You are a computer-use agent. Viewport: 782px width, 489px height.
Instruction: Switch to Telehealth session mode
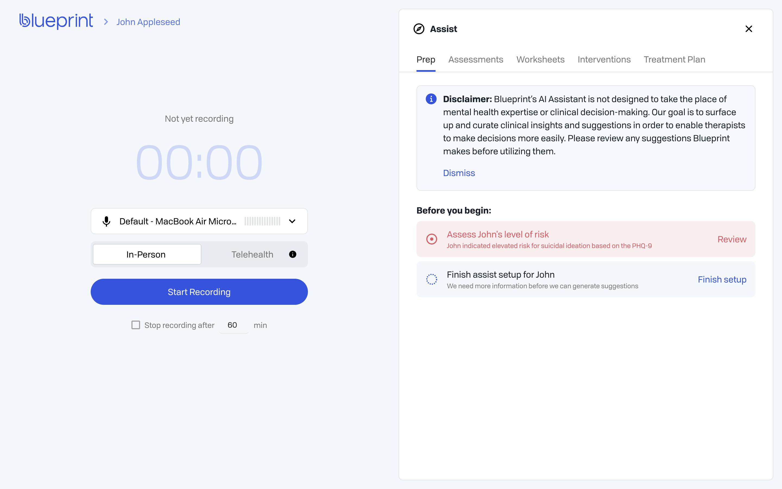(252, 254)
